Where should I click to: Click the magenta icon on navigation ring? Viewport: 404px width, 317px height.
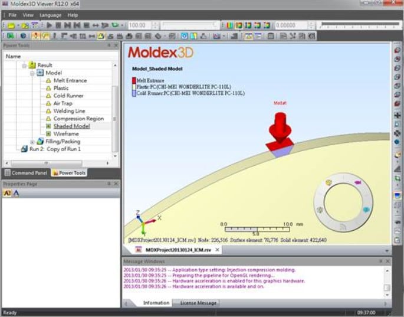(357, 182)
